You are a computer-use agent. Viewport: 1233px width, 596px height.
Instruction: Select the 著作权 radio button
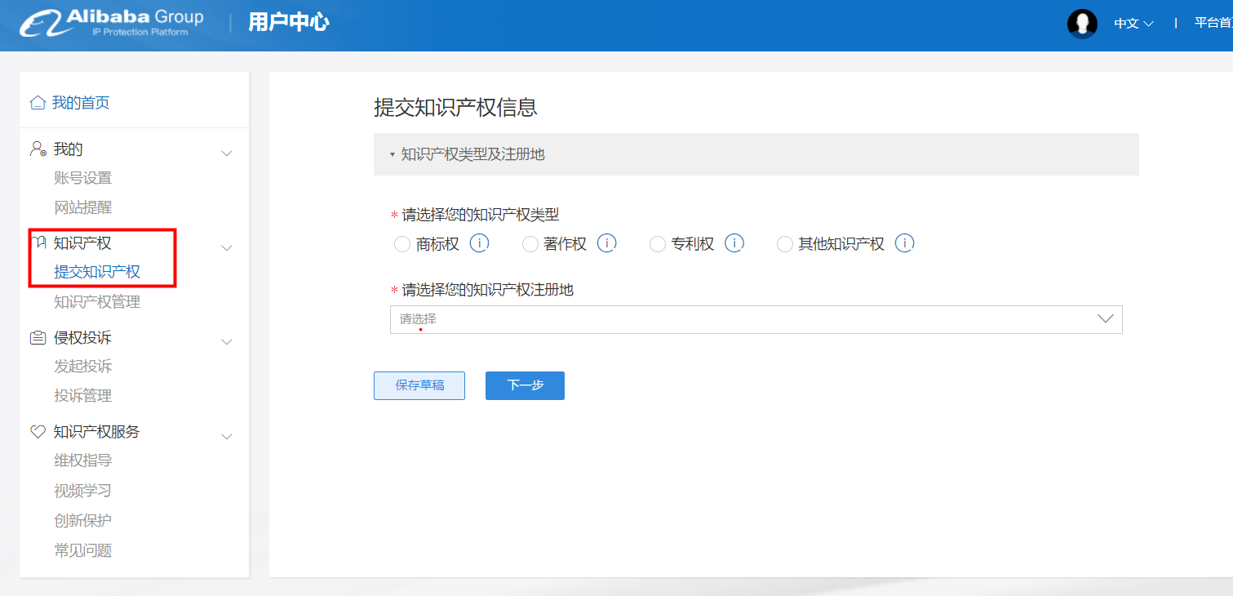[x=530, y=244]
